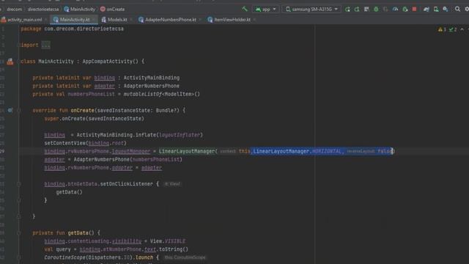Click the XML file icon on activity_main.xml tab
The image size is (469, 264).
(x=3, y=20)
